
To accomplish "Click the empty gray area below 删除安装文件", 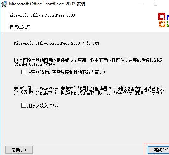I will (84, 125).
